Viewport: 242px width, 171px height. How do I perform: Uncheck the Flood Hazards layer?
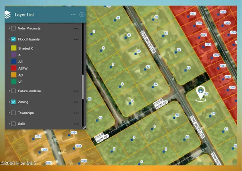[13, 39]
